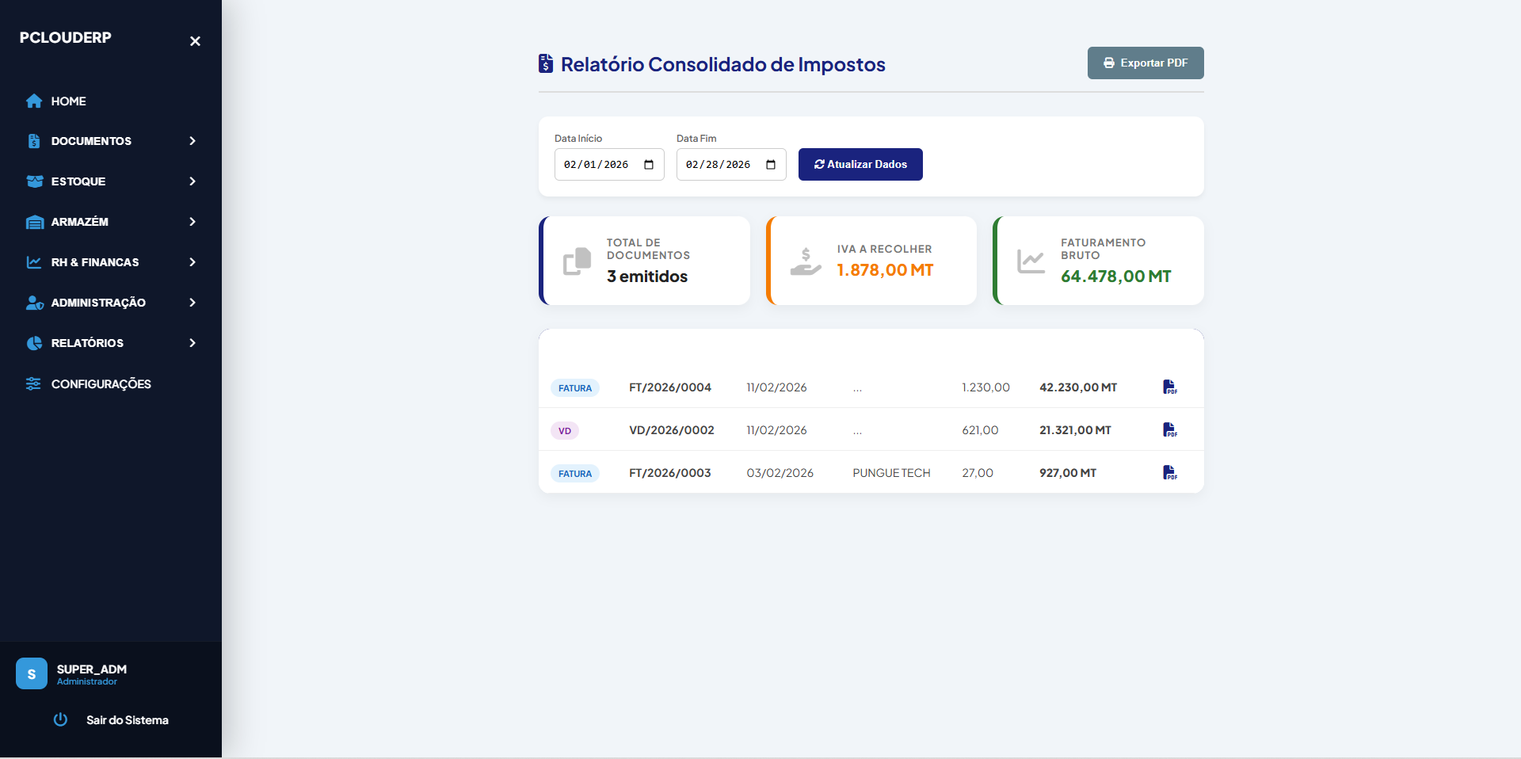Image resolution: width=1521 pixels, height=759 pixels.
Task: Go to Configurações
Action: [101, 384]
